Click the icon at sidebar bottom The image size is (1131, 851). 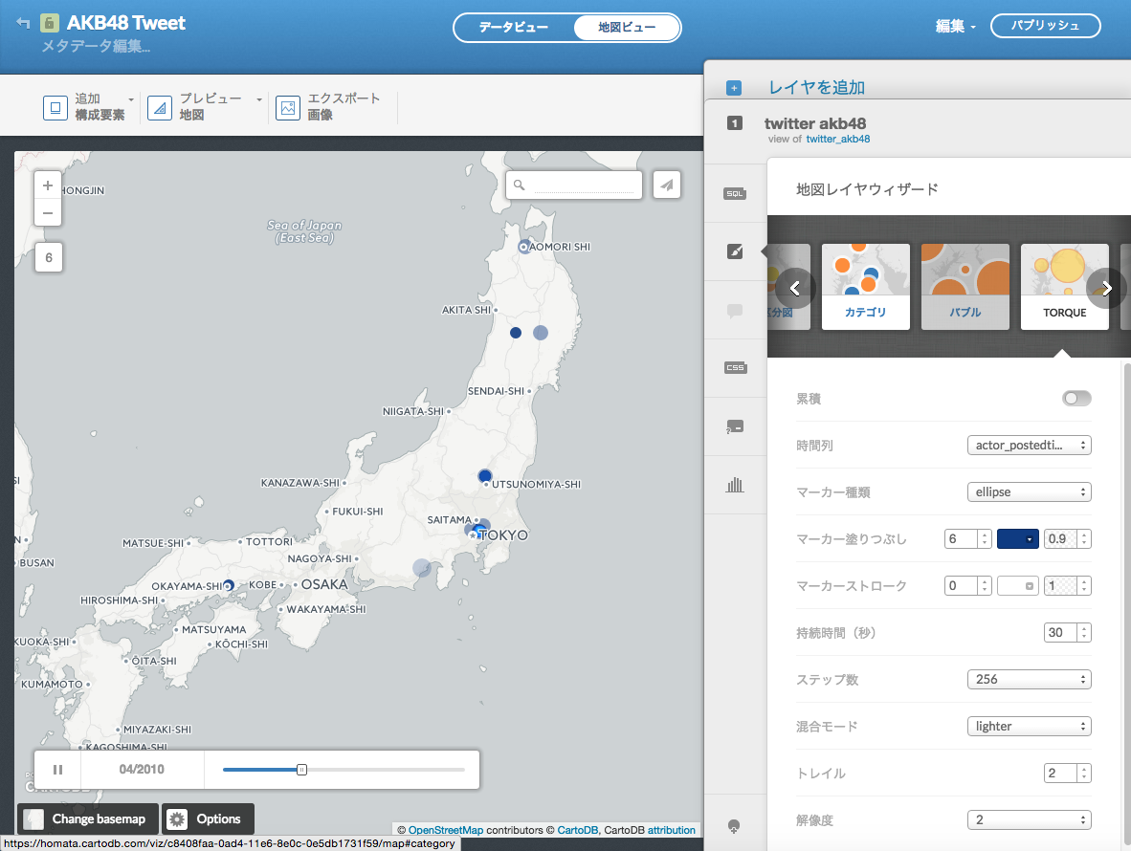point(734,826)
